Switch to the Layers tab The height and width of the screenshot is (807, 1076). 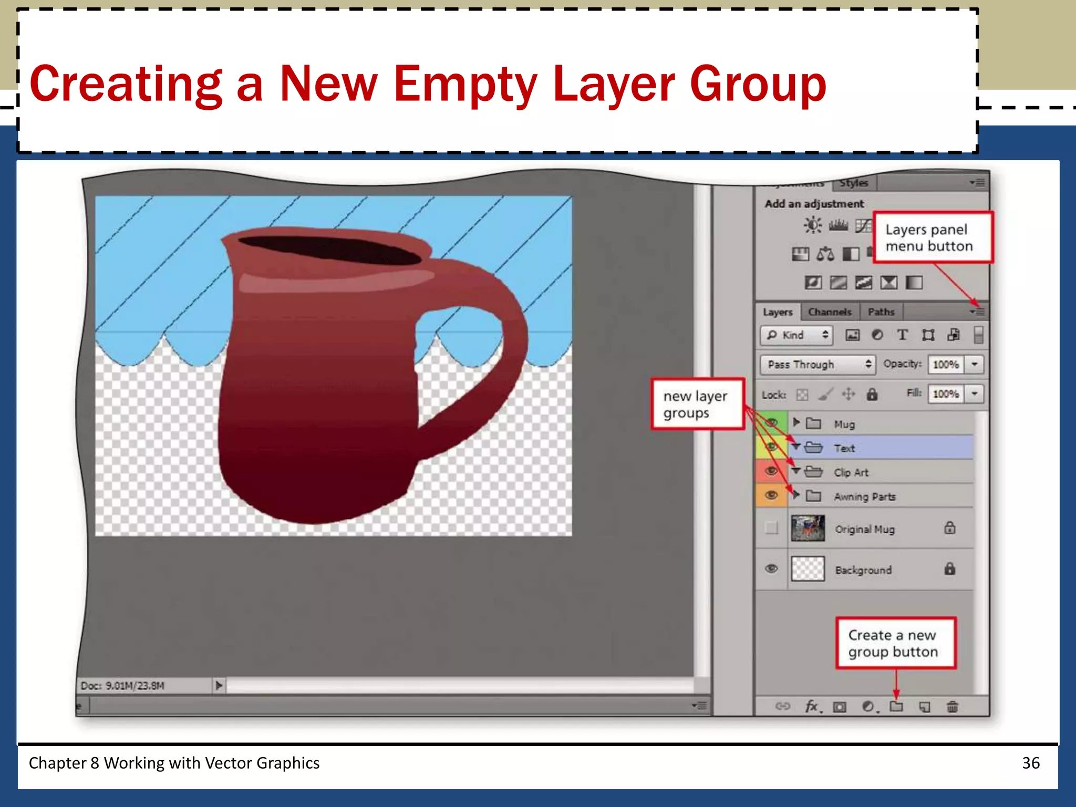coord(778,312)
